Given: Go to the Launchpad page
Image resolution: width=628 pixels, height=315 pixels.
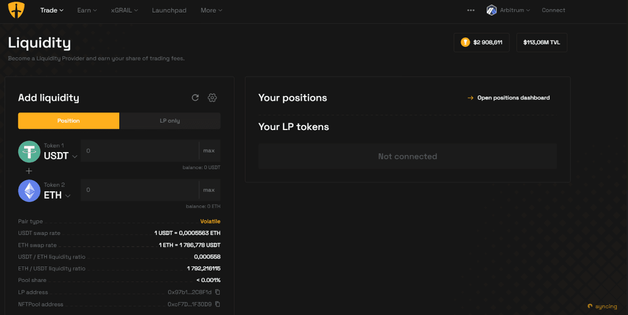Looking at the screenshot, I should [169, 10].
